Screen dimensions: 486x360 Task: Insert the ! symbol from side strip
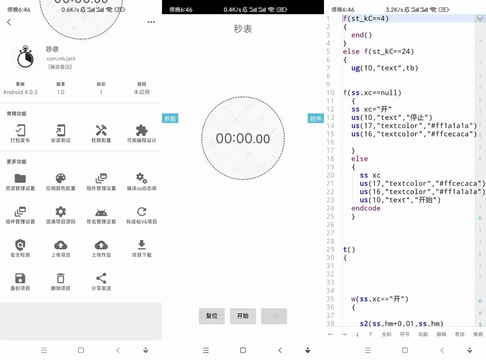click(x=480, y=242)
